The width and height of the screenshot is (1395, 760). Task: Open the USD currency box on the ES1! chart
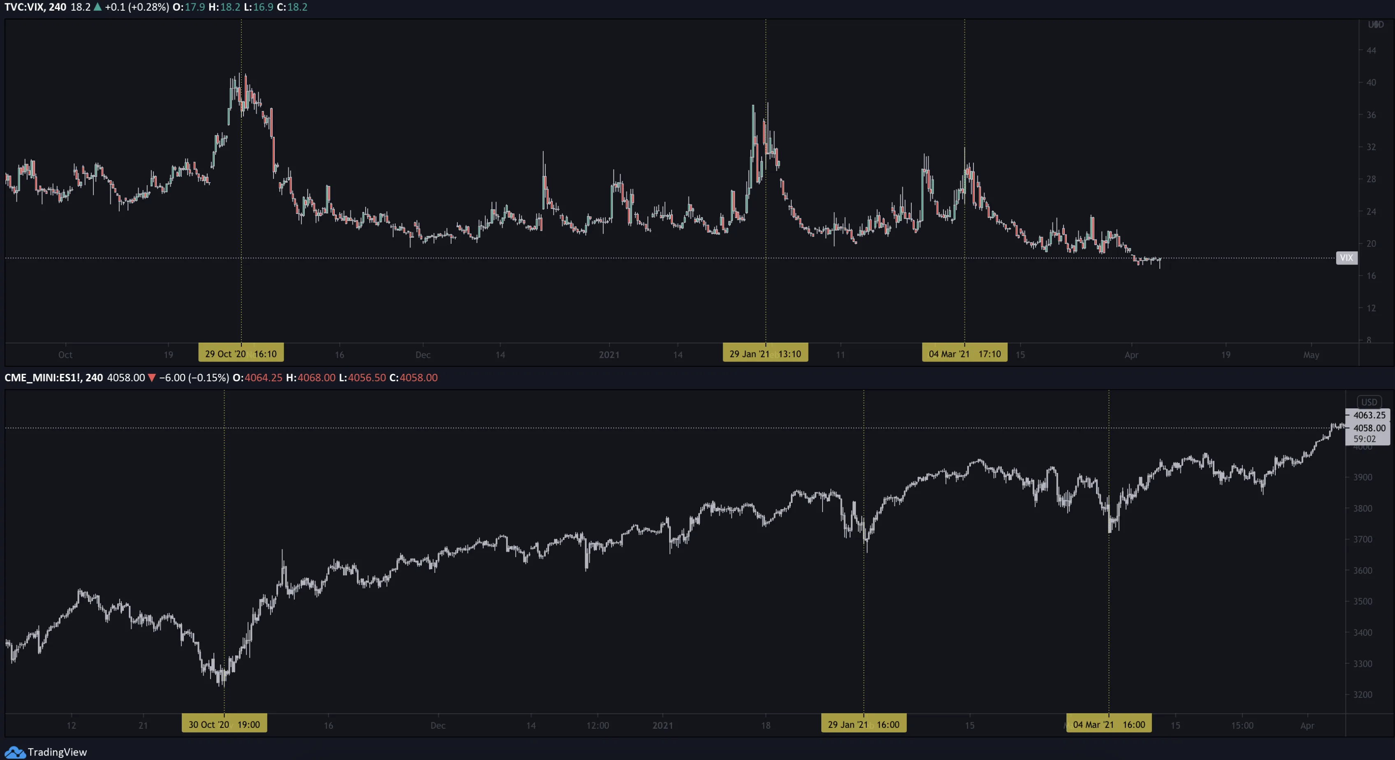(1369, 402)
